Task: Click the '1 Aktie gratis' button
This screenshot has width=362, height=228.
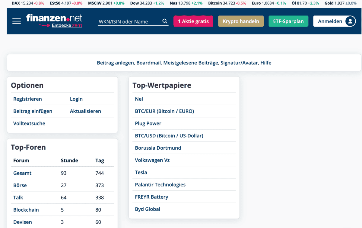Action: (x=193, y=21)
